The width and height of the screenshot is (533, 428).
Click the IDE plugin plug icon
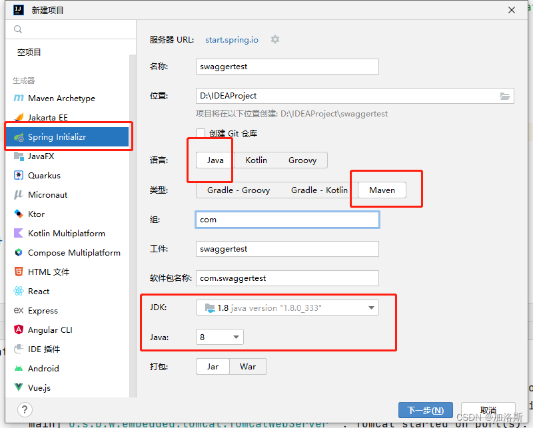19,349
